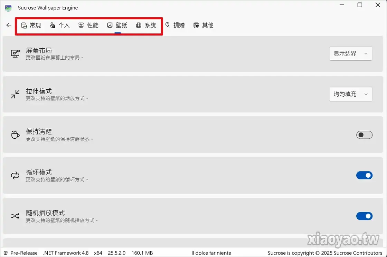Maximize the Sucrose Wallpaper Engine window
Image resolution: width=387 pixels, height=257 pixels.
(360, 5)
